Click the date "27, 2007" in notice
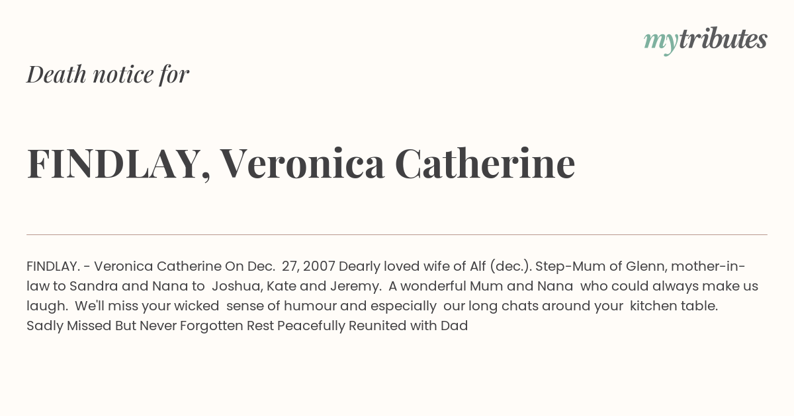The image size is (794, 416). pyautogui.click(x=309, y=267)
